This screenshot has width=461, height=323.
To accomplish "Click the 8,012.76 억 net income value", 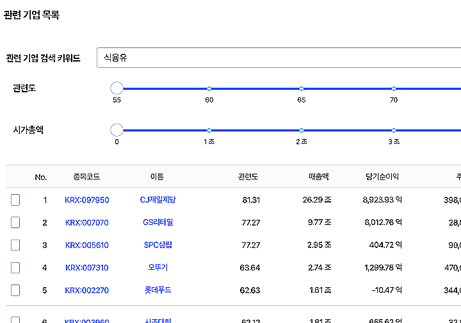I will click(383, 222).
